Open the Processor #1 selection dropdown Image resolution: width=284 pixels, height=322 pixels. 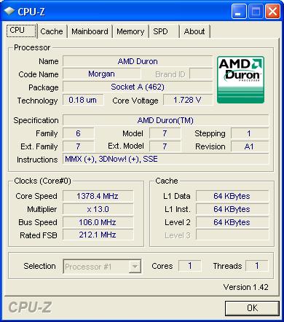102,267
